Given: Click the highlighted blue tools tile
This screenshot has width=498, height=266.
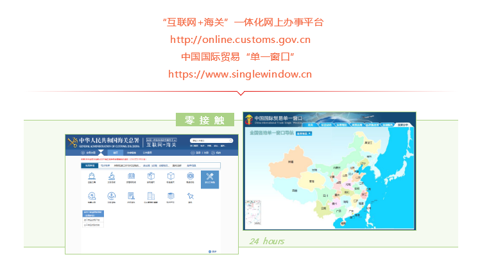Looking at the screenshot, I should click(x=210, y=179).
